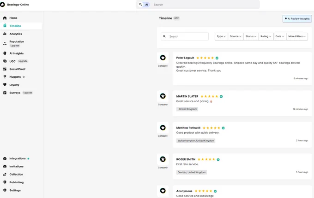Click the verified checkmark next to Peter Legault
The image size is (314, 198).
coord(217,58)
